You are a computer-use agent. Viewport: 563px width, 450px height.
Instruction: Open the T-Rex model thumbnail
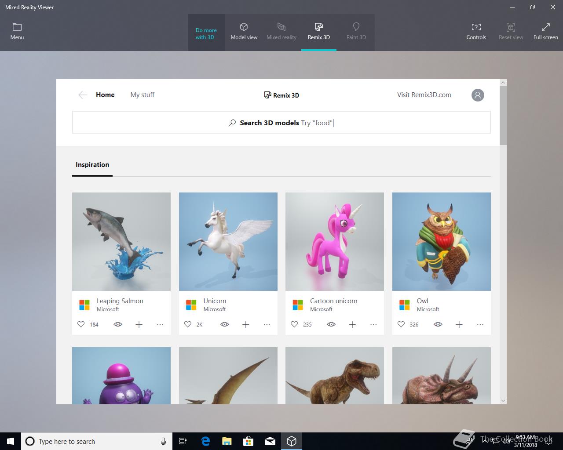(335, 376)
